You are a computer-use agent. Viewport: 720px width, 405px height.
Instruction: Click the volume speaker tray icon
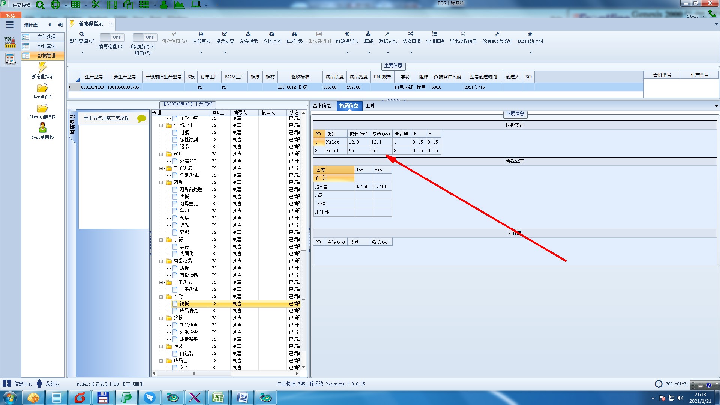(x=680, y=398)
